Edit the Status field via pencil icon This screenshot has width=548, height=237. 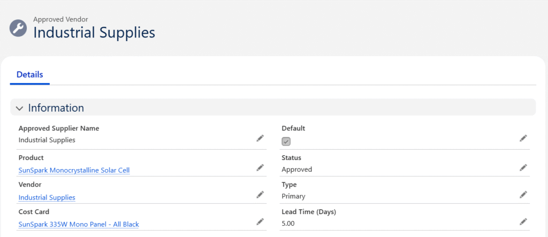[x=523, y=168]
